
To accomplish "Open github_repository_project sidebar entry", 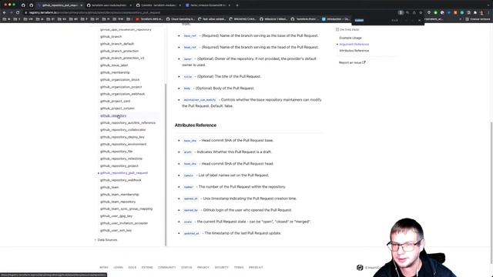I will (x=119, y=166).
